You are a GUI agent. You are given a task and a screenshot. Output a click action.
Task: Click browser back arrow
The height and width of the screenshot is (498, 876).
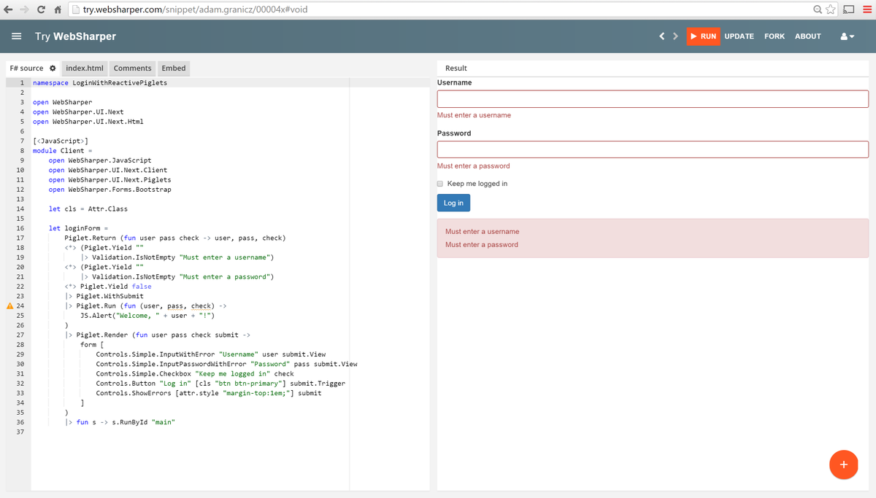coord(8,9)
